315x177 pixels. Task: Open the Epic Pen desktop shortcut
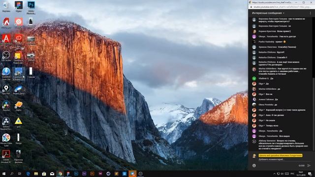[x=6, y=89]
